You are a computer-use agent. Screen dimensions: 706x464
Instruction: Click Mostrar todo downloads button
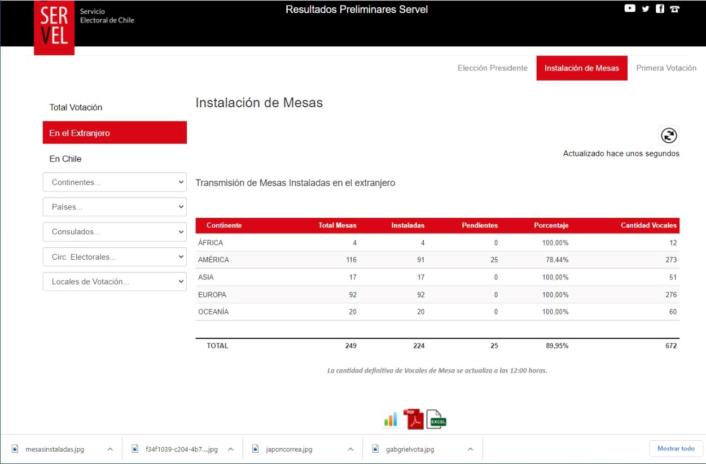tap(676, 449)
